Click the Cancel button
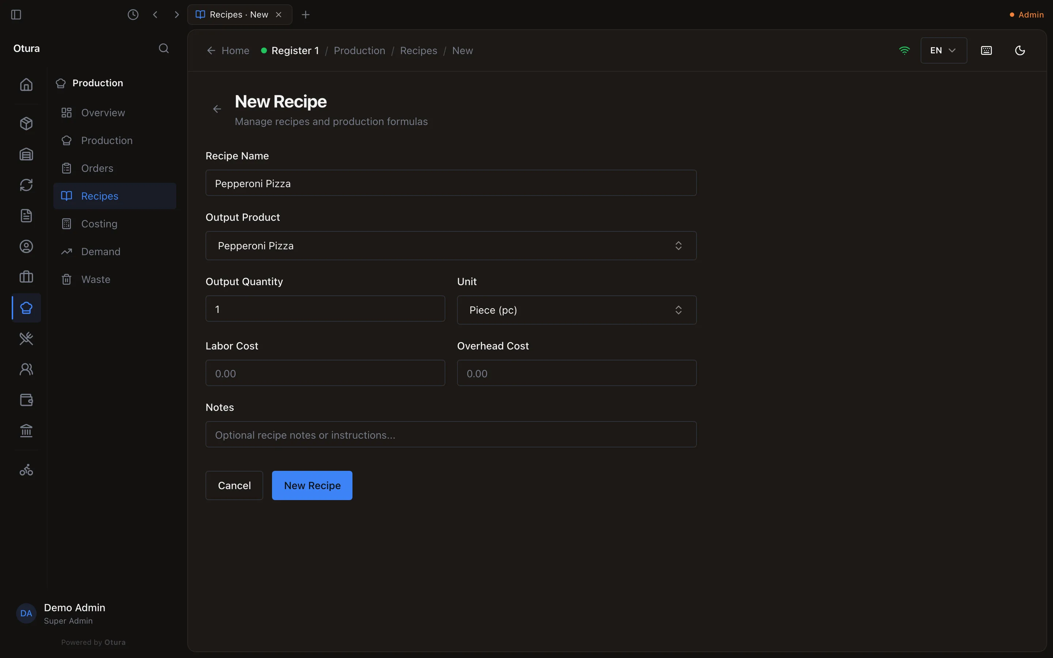Screen dimensions: 1053x658 click(x=234, y=485)
